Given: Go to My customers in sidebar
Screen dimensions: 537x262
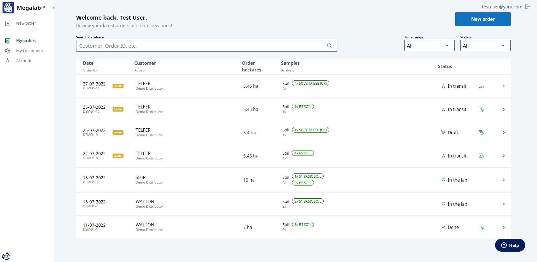Looking at the screenshot, I should click(x=29, y=51).
